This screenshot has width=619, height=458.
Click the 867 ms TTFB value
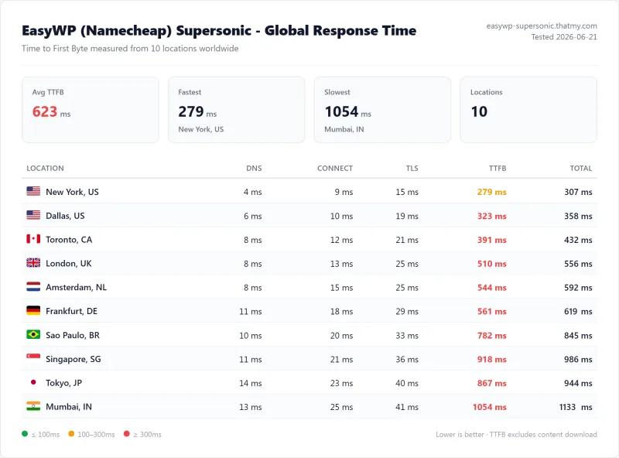click(491, 383)
